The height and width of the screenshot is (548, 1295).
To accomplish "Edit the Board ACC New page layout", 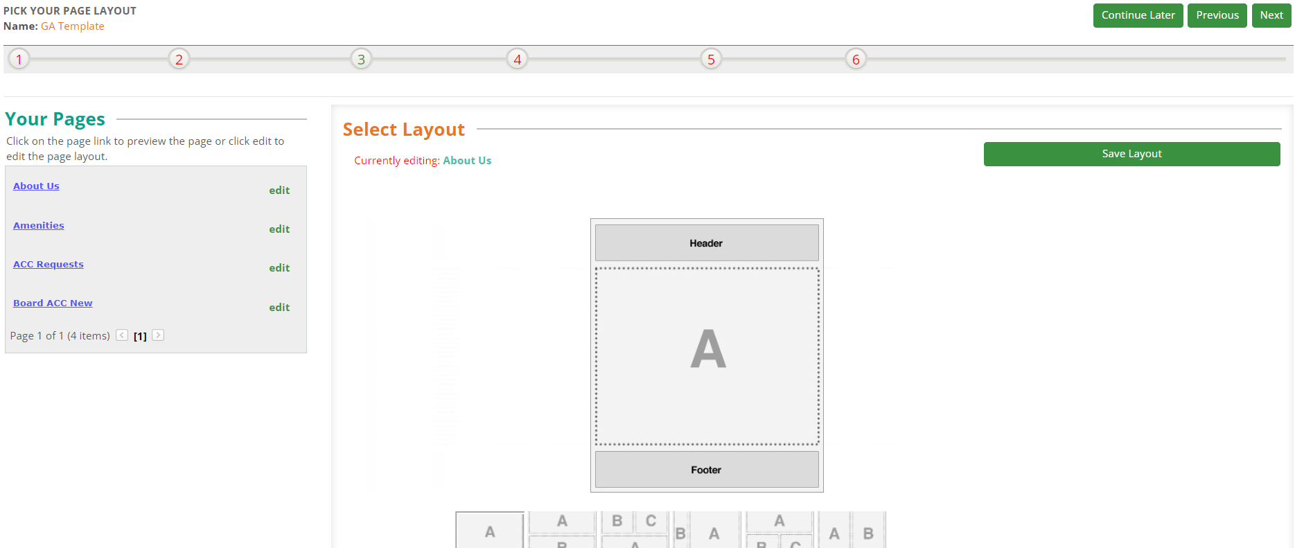I will 279,307.
